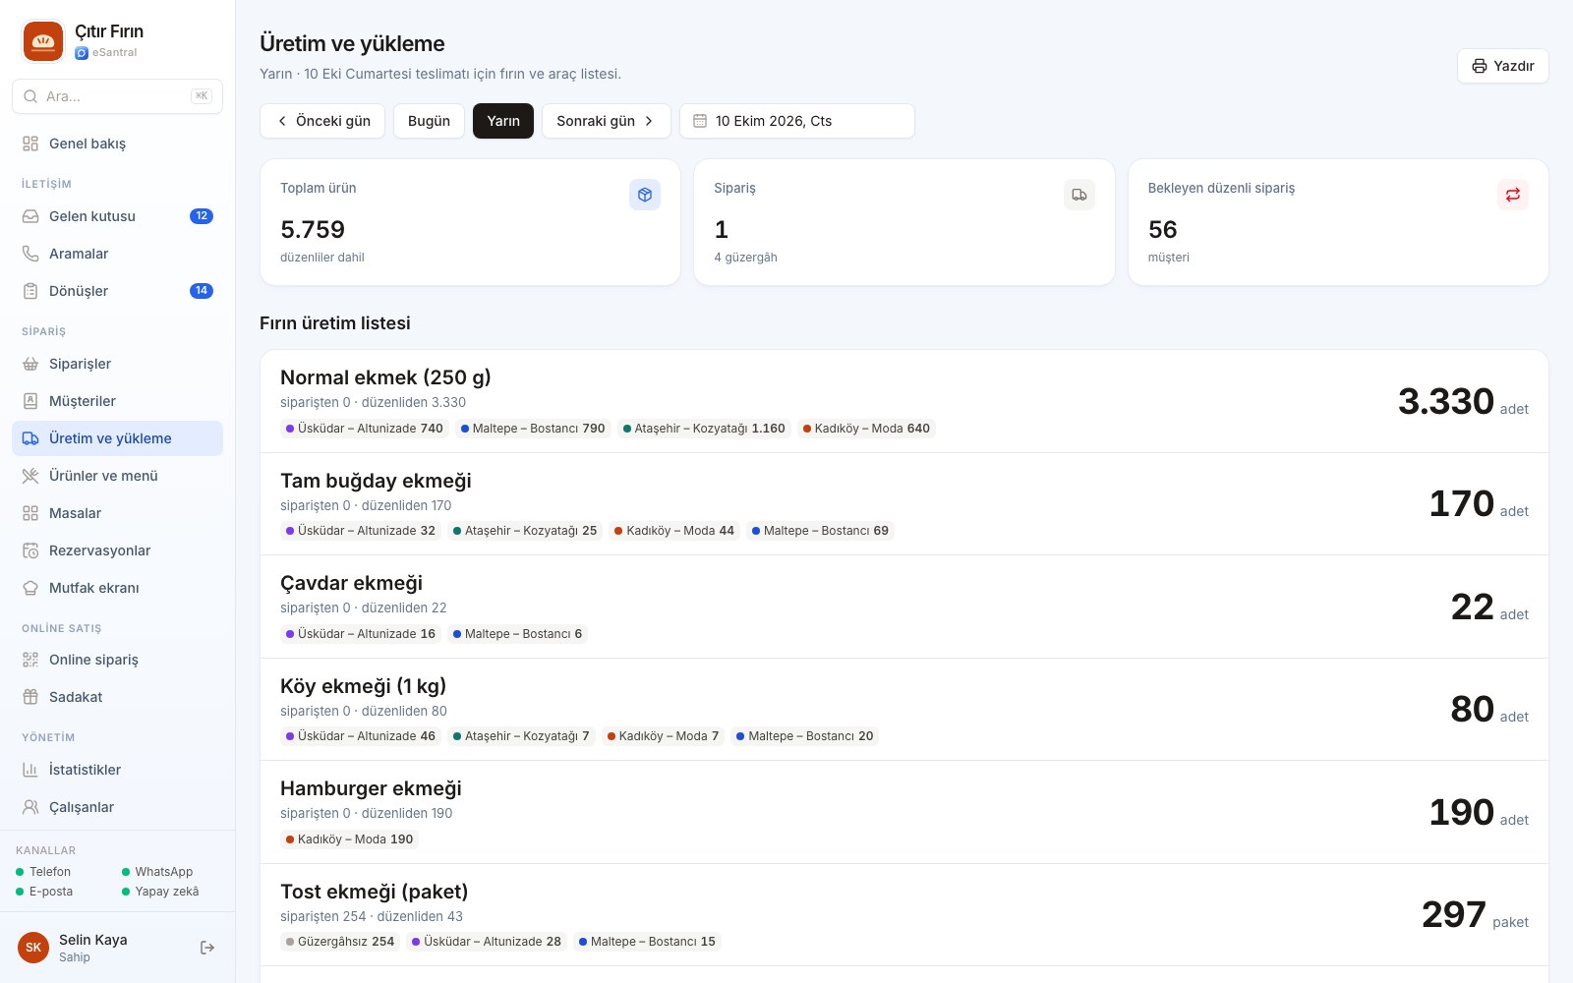Click Yapay zekâ channel status
Screen dimensions: 1573x983
pos(160,892)
